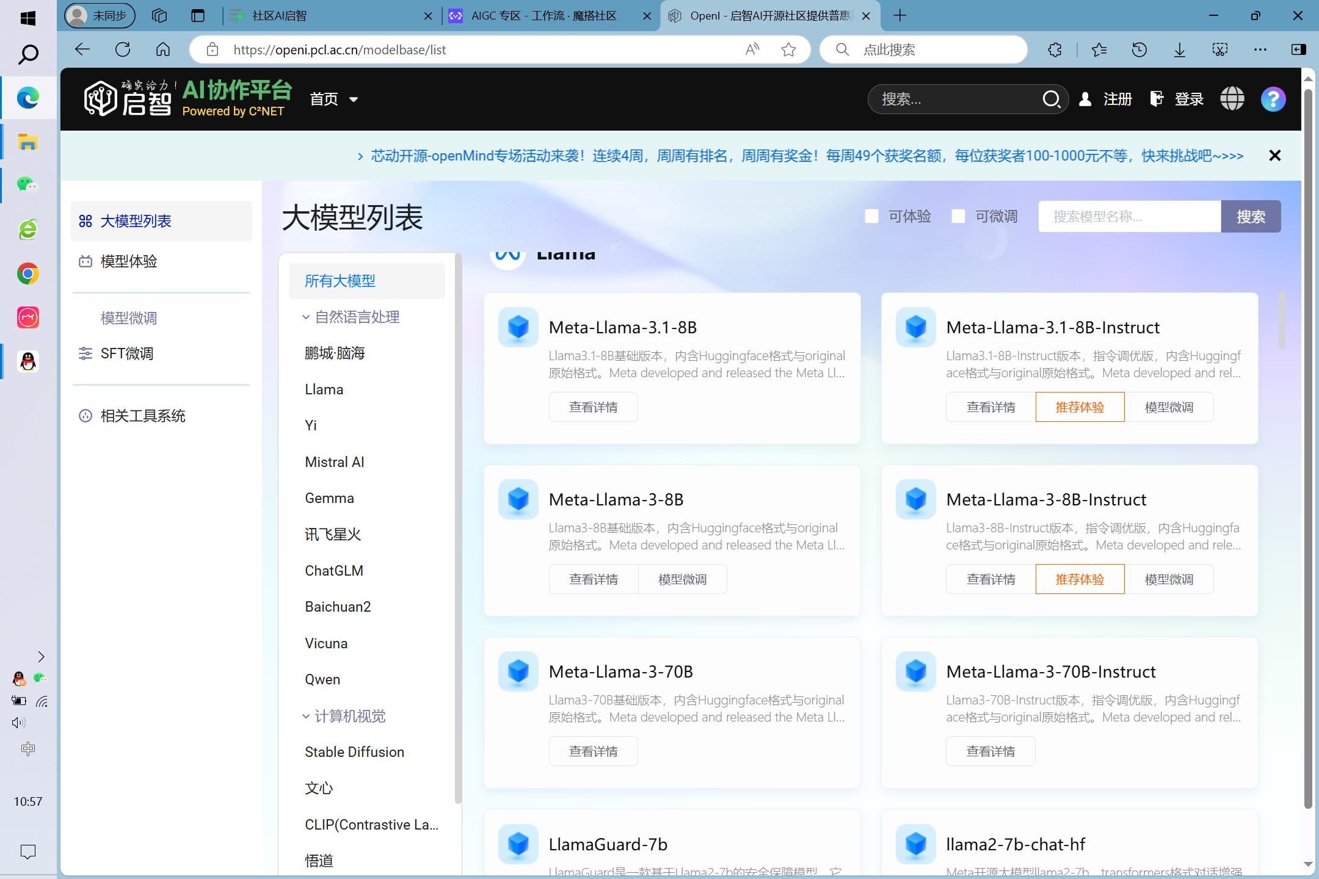Toggle browser sidebar icon
Viewport: 1319px width, 879px height.
coord(1299,49)
